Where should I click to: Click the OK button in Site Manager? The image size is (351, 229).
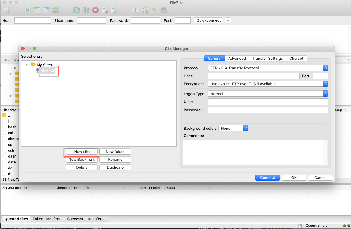(x=294, y=178)
